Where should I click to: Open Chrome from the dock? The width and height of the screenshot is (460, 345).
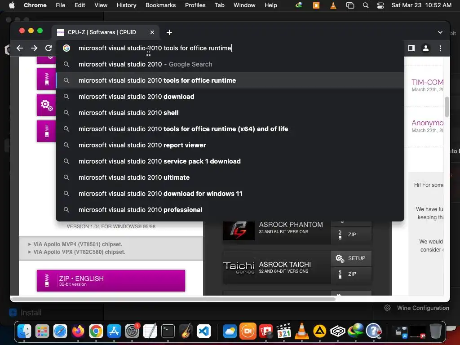96,332
